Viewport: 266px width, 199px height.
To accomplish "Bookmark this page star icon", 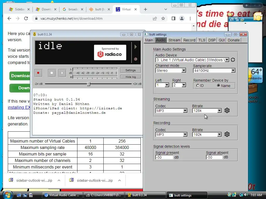I will pyautogui.click(x=163, y=18).
